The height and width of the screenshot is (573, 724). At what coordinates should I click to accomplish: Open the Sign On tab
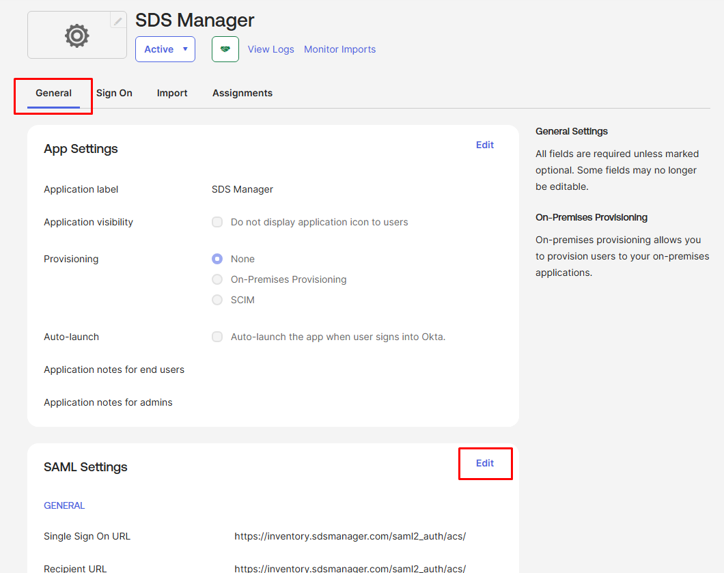[x=114, y=93]
